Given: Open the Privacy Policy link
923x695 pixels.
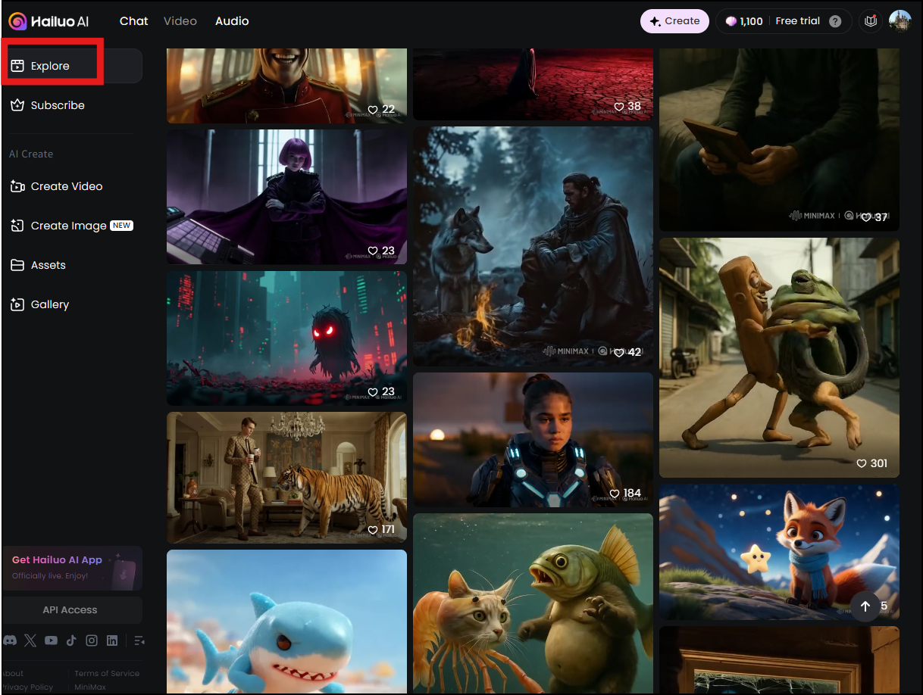Looking at the screenshot, I should coord(27,687).
